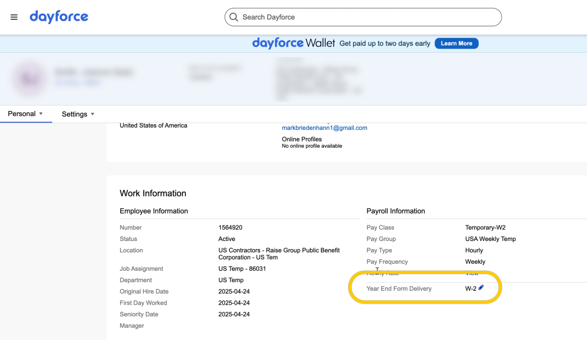Click View link for Hourly Rate
587x340 pixels.
click(x=471, y=274)
